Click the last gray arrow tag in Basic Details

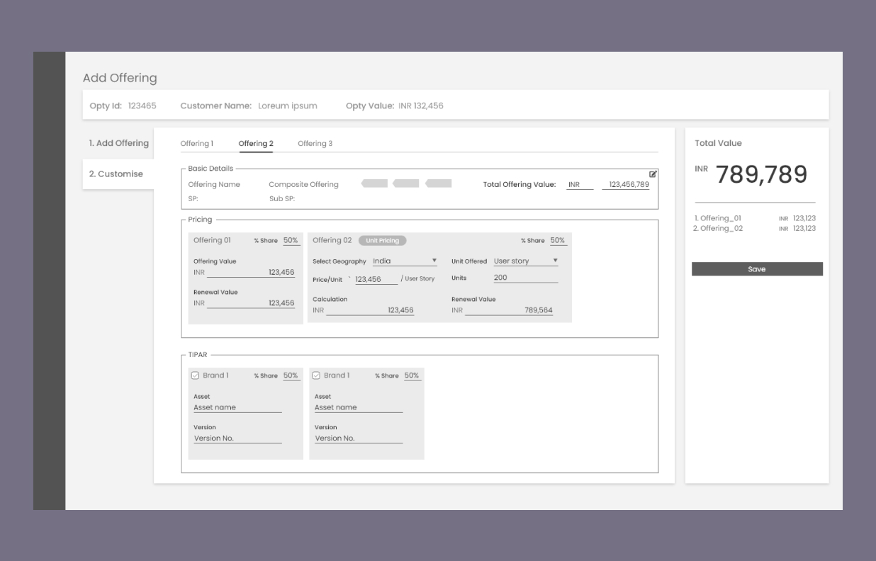[439, 184]
